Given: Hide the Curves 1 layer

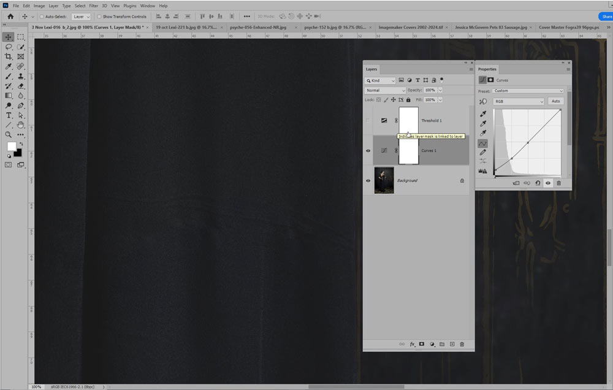Looking at the screenshot, I should click(x=368, y=151).
